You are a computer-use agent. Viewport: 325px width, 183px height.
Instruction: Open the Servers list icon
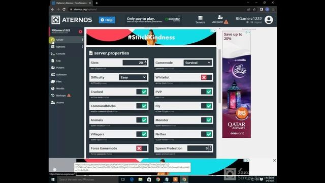[200, 18]
